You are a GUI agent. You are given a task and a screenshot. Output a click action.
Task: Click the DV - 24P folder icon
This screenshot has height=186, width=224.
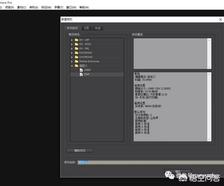pyautogui.click(x=77, y=40)
